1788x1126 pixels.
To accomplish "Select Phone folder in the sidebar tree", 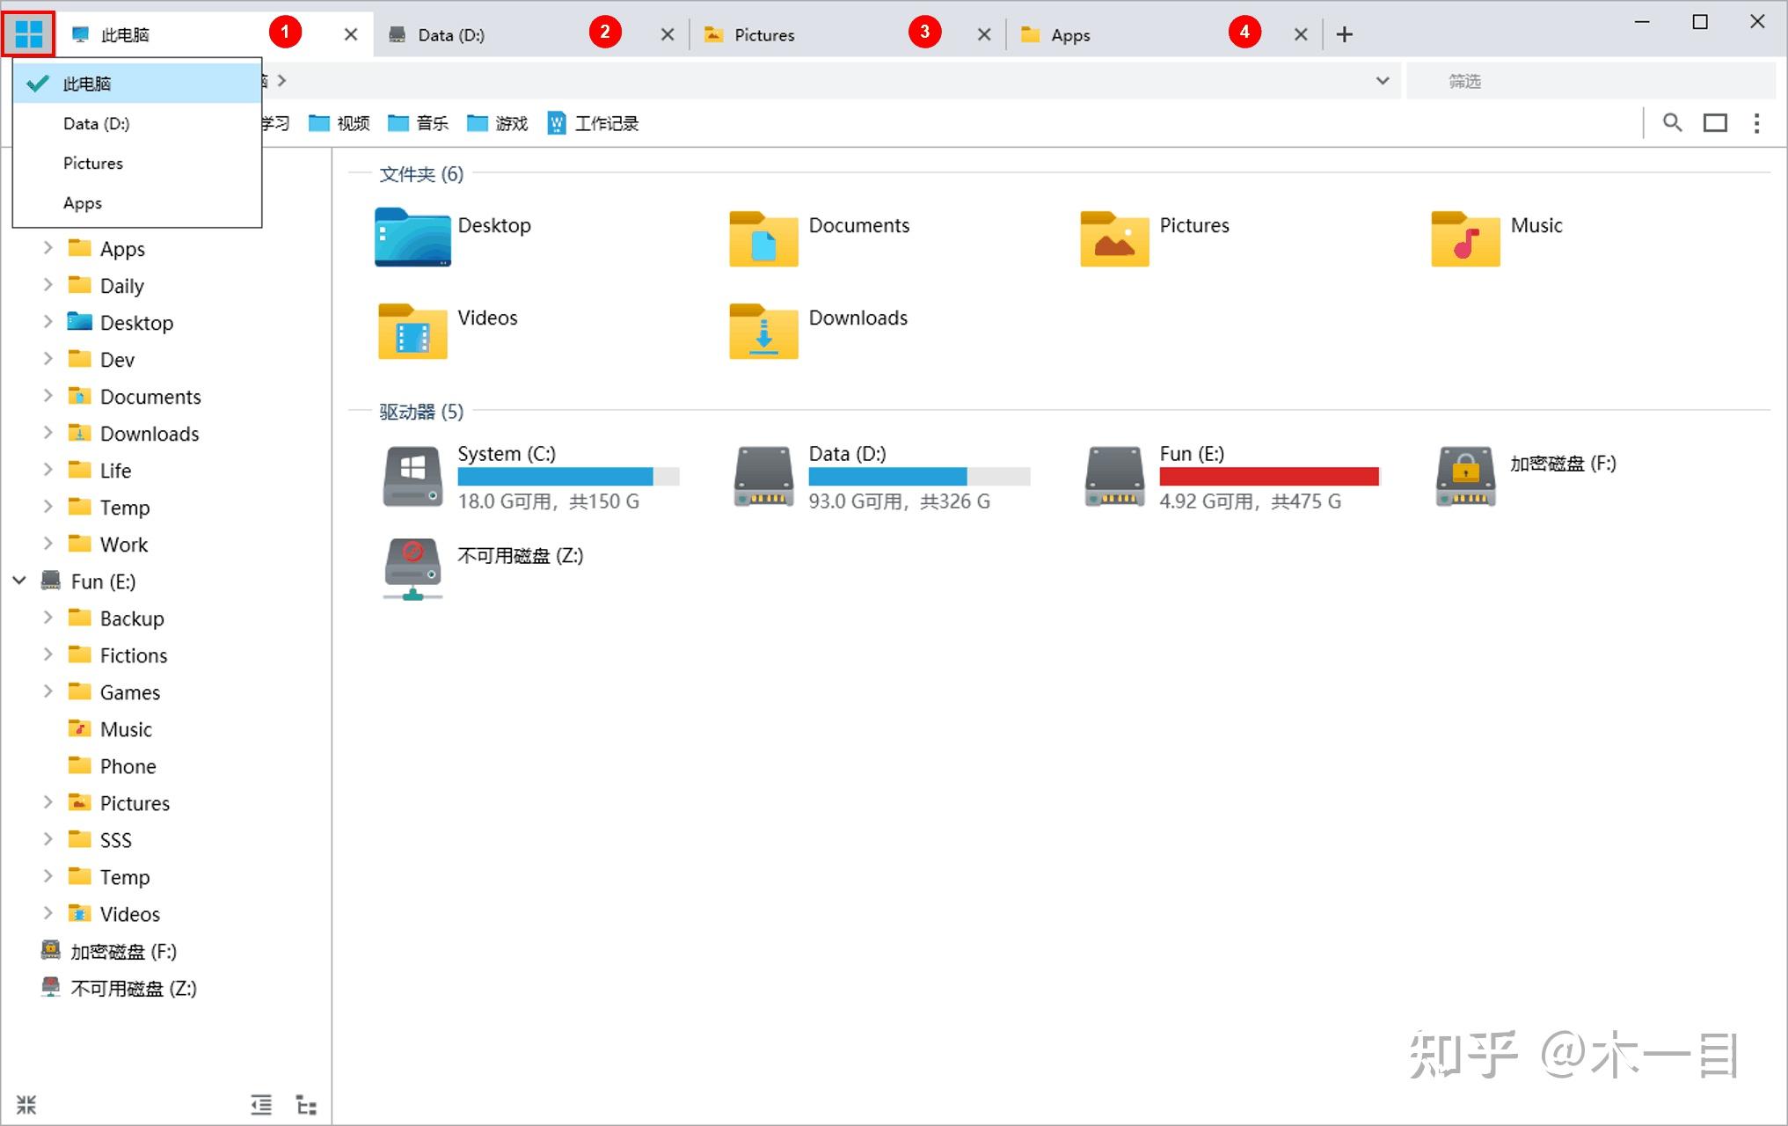I will click(x=128, y=766).
